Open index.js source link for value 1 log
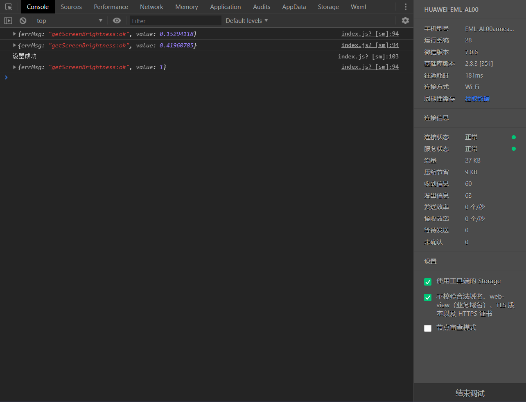 [x=370, y=67]
